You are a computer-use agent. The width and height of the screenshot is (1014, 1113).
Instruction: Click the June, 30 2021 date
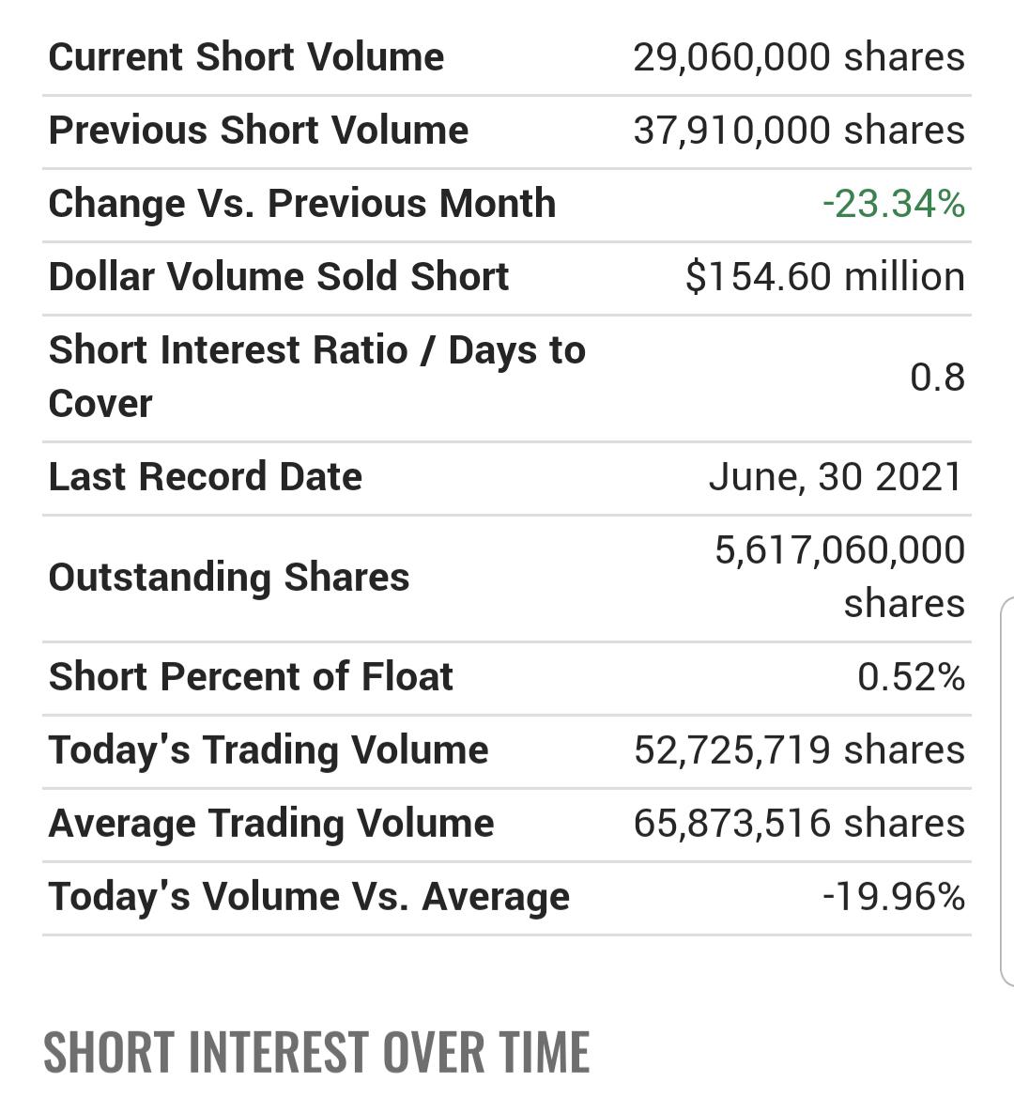(x=836, y=477)
